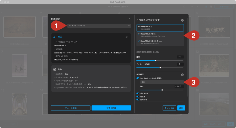Image resolution: width=236 pixels, height=128 pixels.
Task: Adjust the 強さ strength slider
Action: (x=162, y=90)
